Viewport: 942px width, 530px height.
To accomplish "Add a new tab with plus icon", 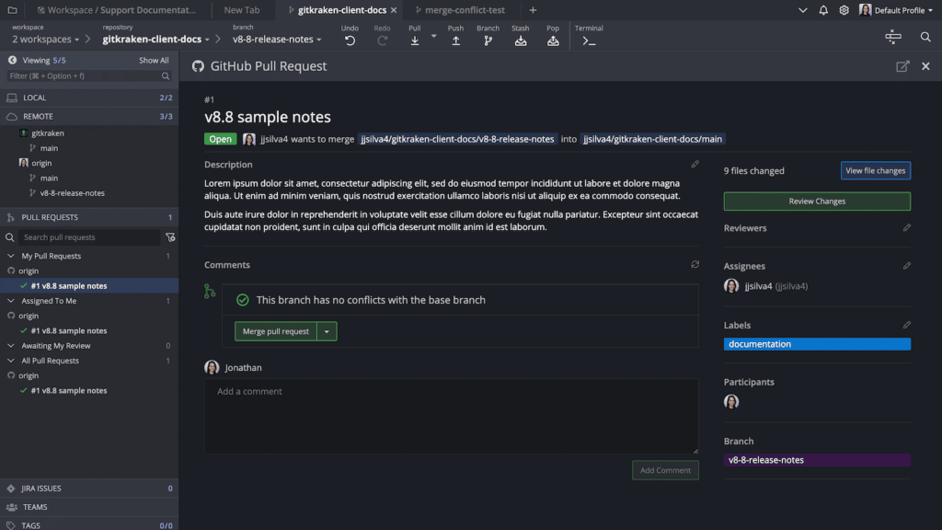I will click(x=533, y=10).
